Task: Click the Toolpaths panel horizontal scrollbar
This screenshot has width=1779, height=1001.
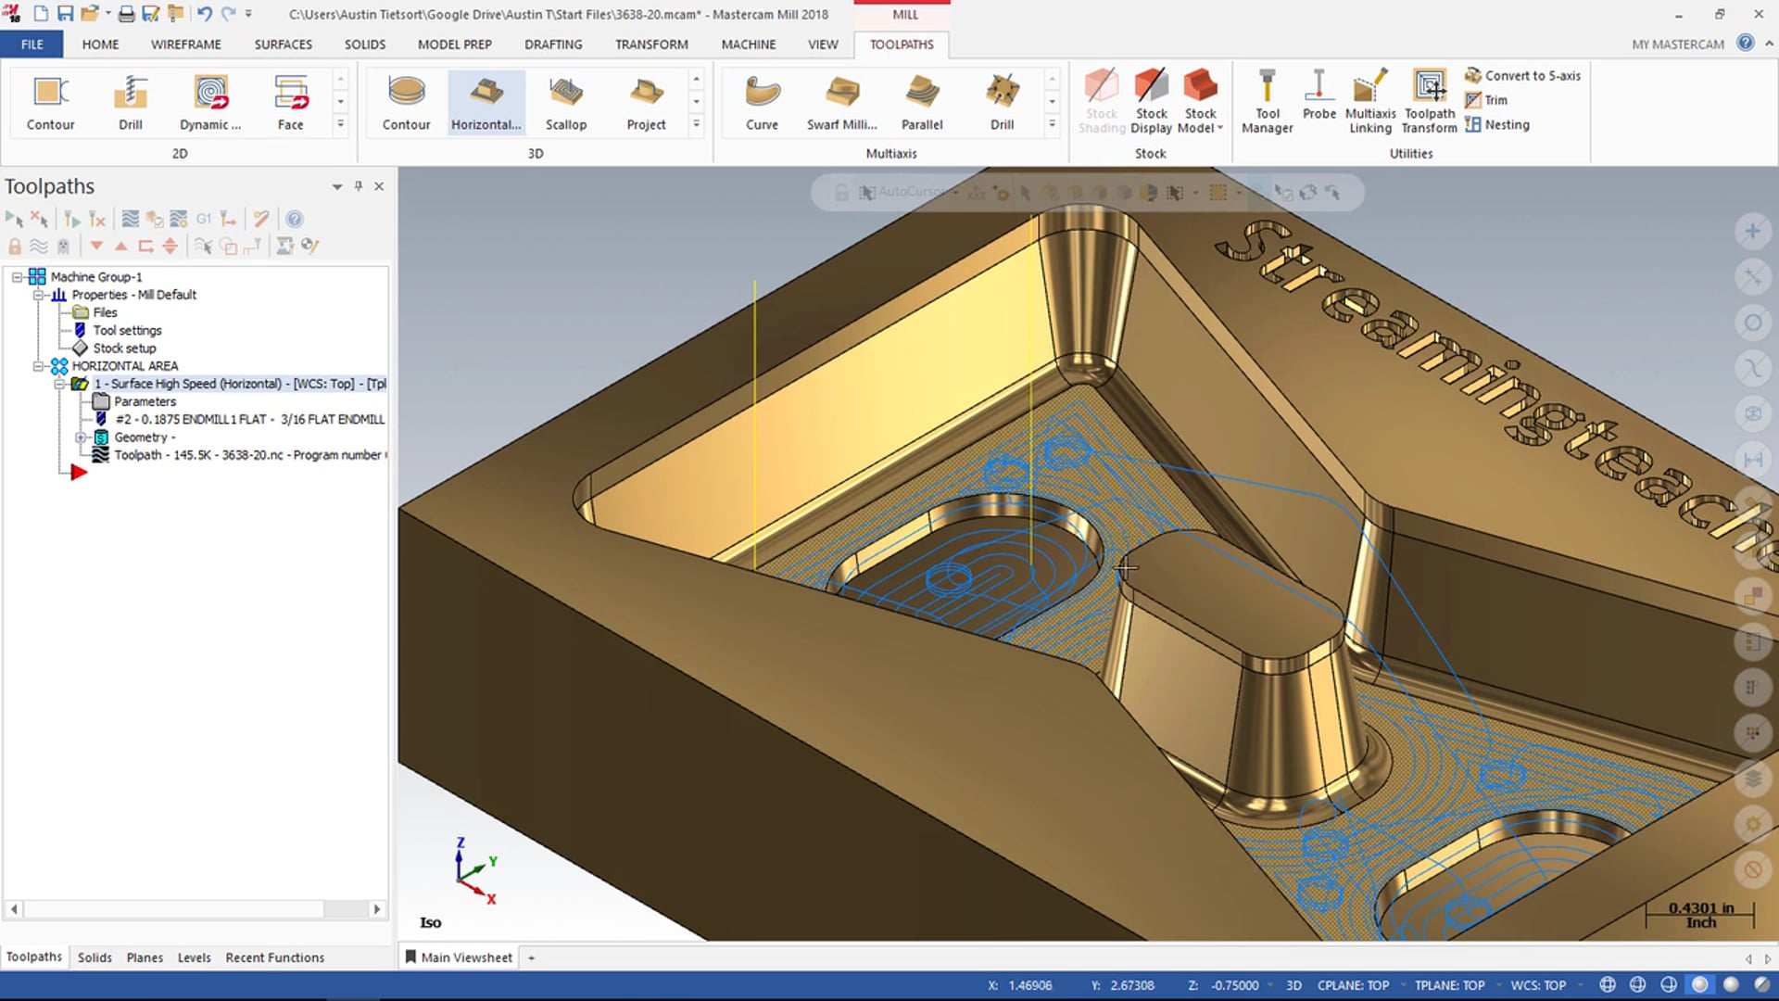Action: (172, 909)
